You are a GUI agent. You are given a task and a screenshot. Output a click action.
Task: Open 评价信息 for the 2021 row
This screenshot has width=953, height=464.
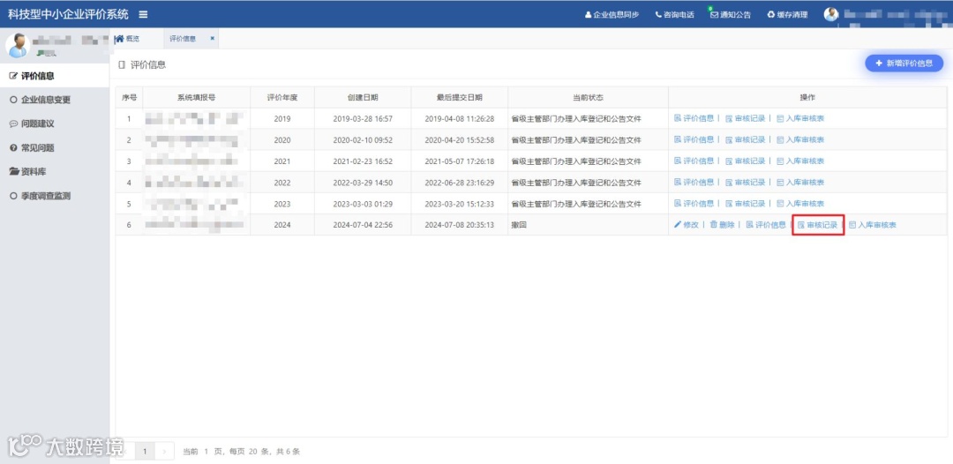(x=694, y=161)
